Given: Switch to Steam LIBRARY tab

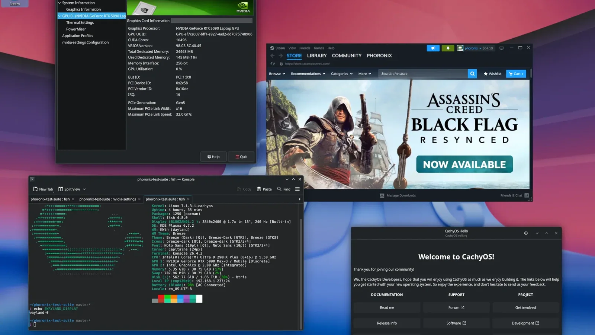Looking at the screenshot, I should pyautogui.click(x=317, y=55).
